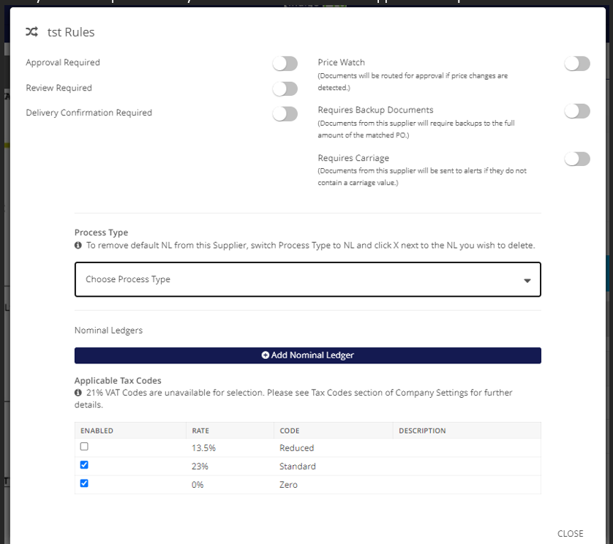613x544 pixels.
Task: Click the info icon under Process Type
Action: pos(78,246)
